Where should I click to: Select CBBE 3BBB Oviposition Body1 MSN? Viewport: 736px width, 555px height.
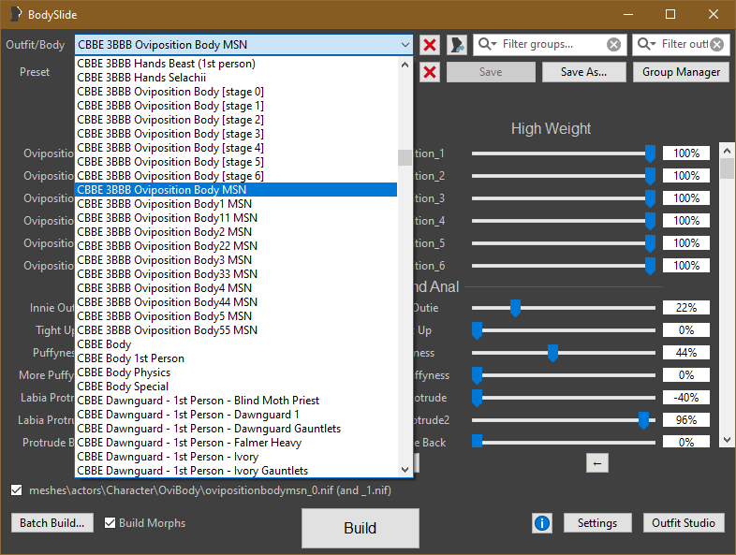pyautogui.click(x=236, y=204)
